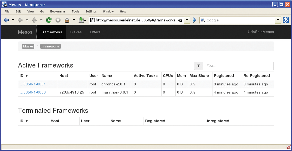Click the filter funnel icon
Image resolution: width=292 pixels, height=151 pixels.
tap(199, 66)
